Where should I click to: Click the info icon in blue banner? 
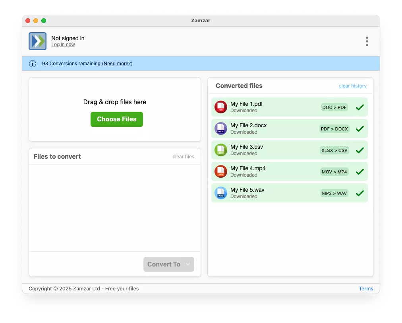pos(33,64)
